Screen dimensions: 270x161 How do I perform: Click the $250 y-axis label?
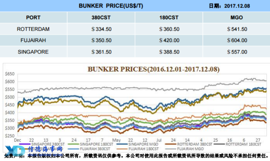pos(10,136)
